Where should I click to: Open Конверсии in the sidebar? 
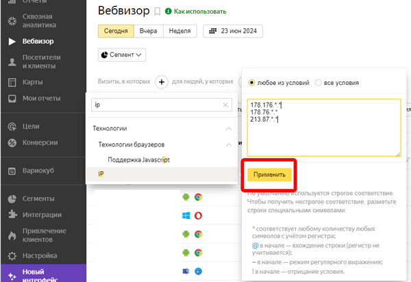click(40, 142)
